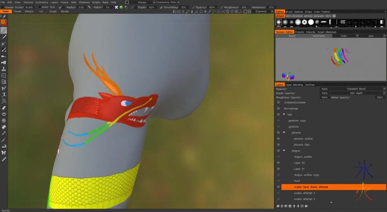Viewport: 387px width, 212px height.
Task: Click the butterfly icon in left toolbar
Action: tap(4, 153)
